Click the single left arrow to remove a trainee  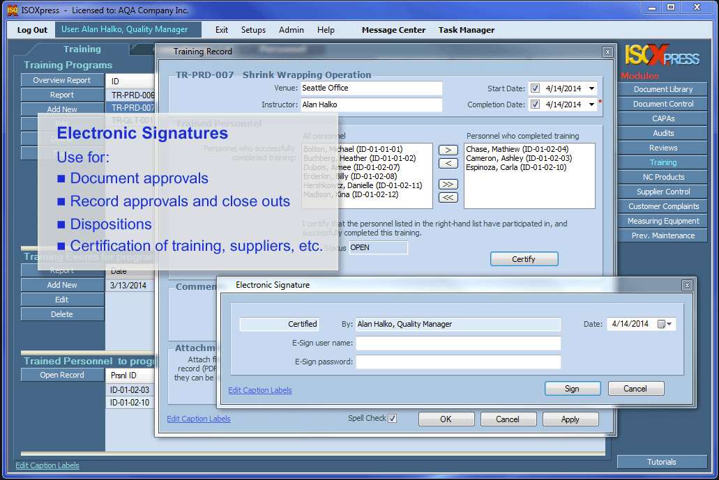pyautogui.click(x=448, y=163)
